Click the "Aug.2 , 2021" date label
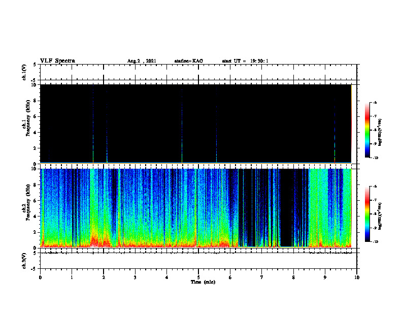The height and width of the screenshot is (311, 402). coord(142,61)
